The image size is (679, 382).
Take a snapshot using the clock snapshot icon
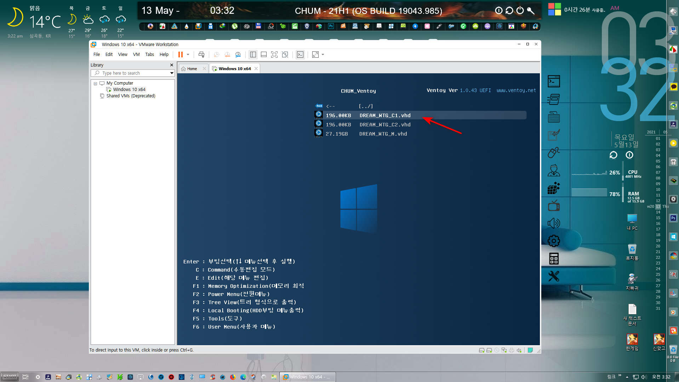[x=216, y=55]
